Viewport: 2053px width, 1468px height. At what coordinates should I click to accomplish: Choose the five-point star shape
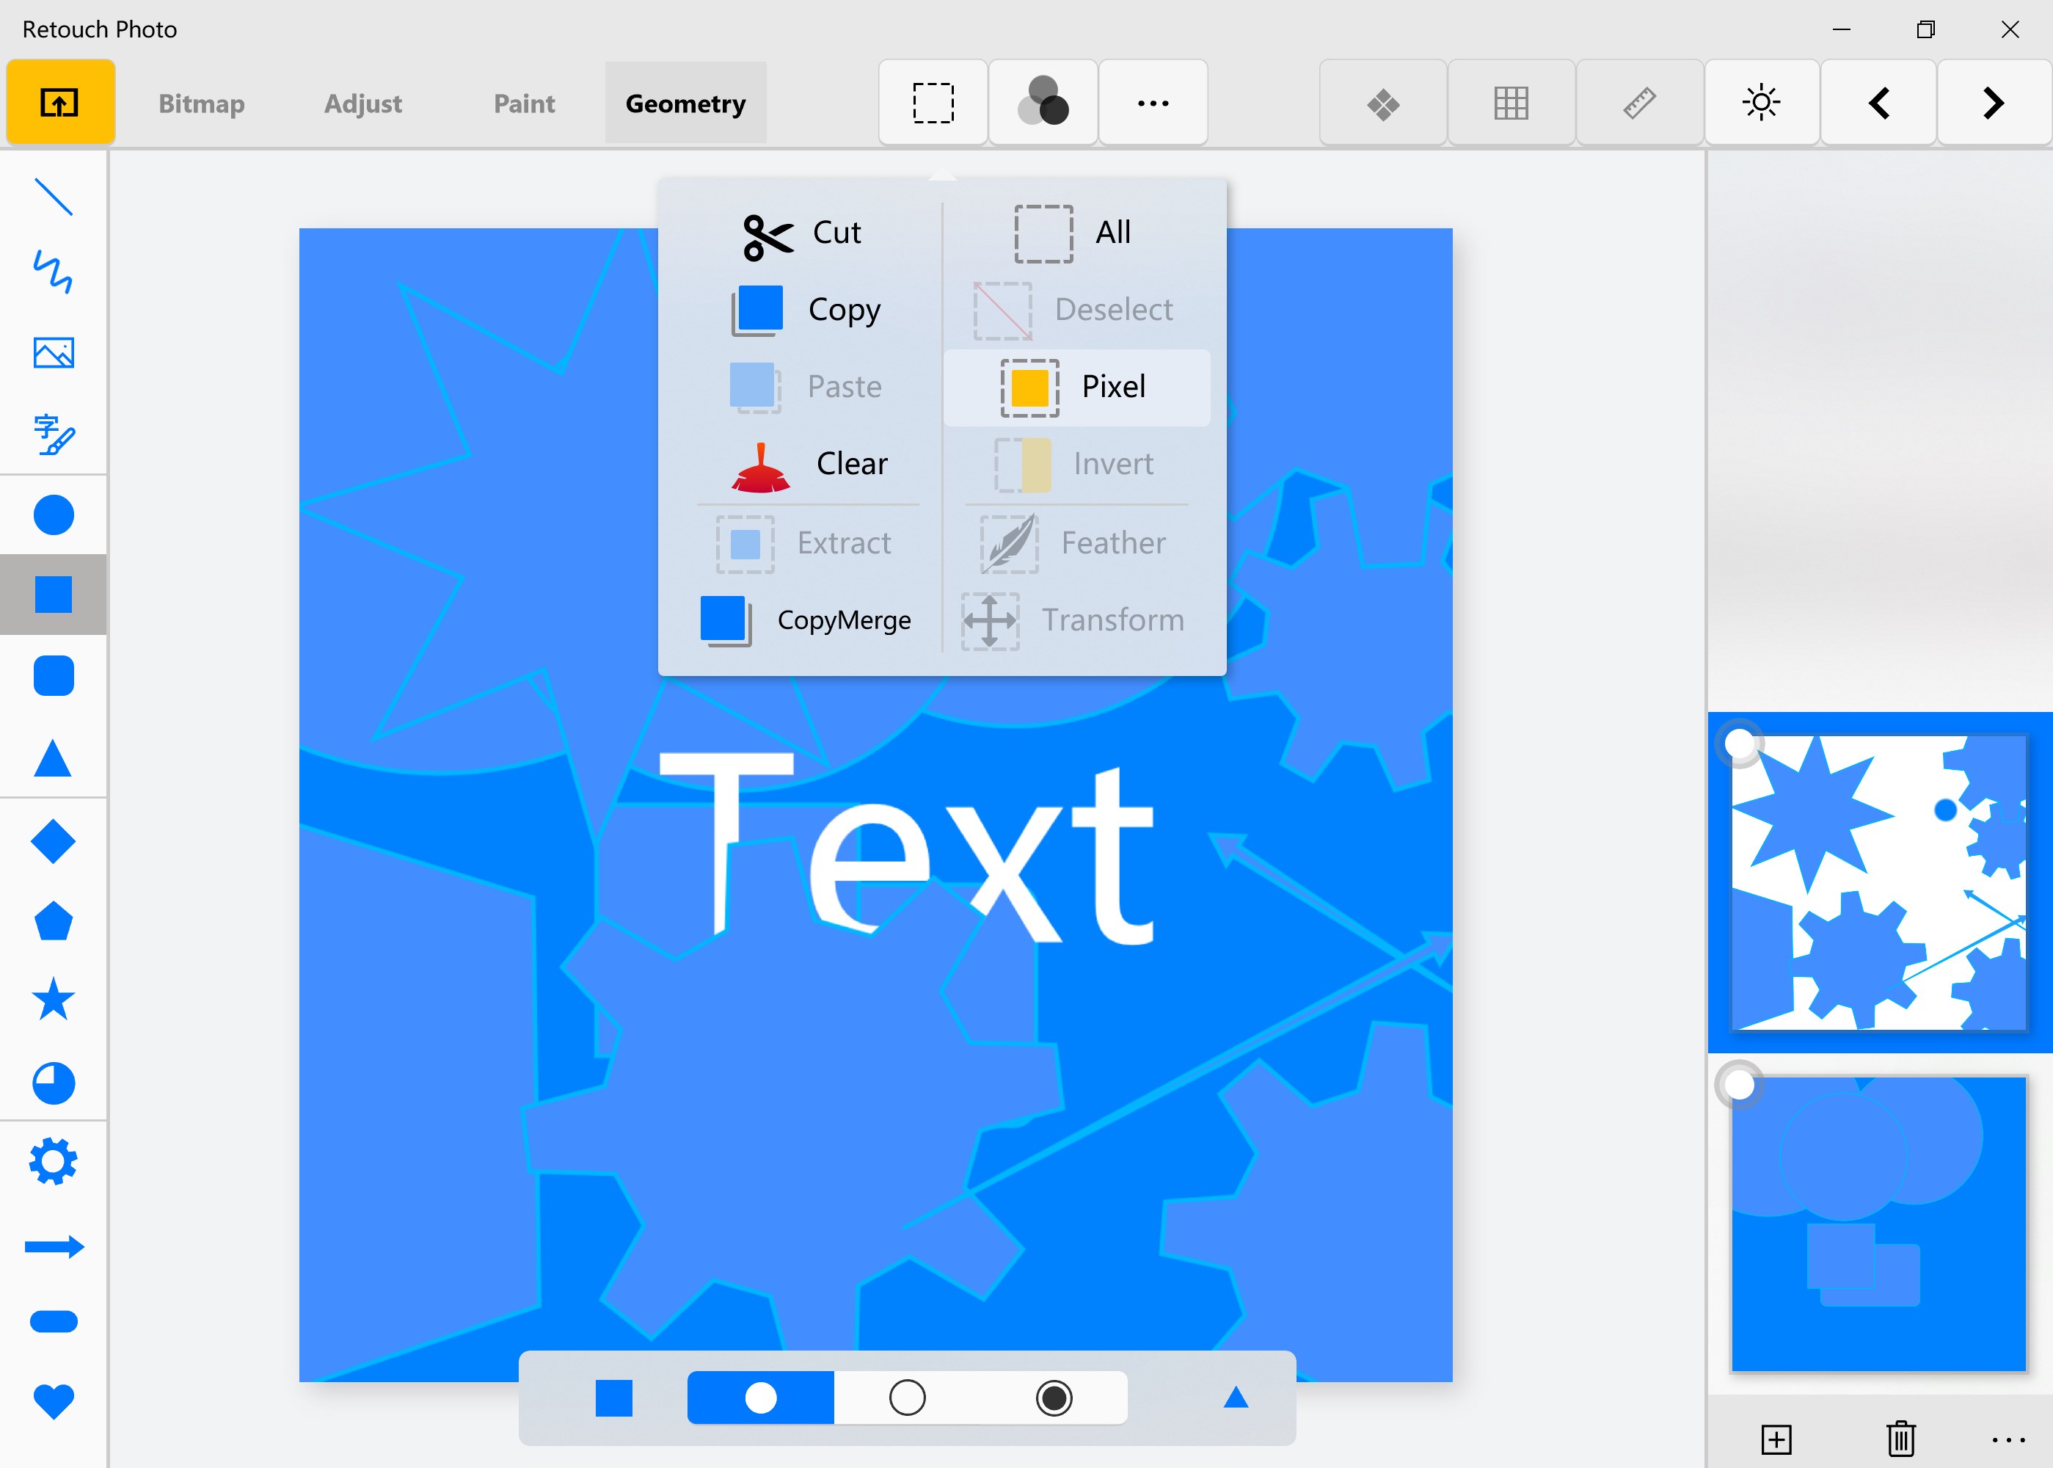[x=54, y=999]
